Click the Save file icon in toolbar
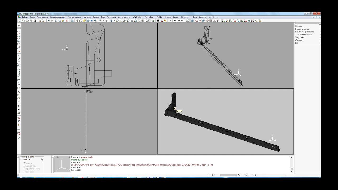The width and height of the screenshot is (338, 190). [35, 21]
